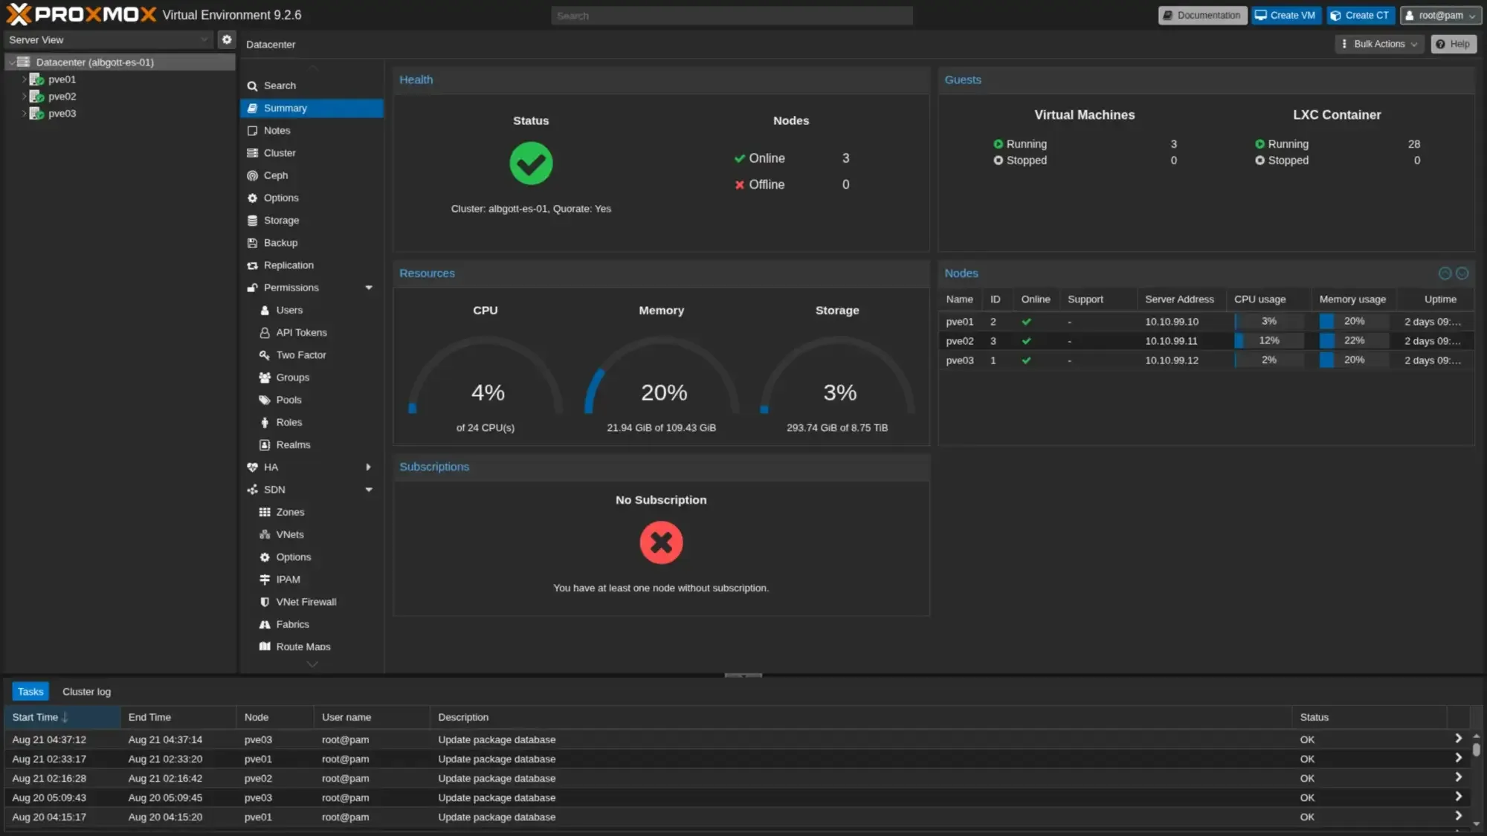Click the Create CT button

tap(1360, 16)
